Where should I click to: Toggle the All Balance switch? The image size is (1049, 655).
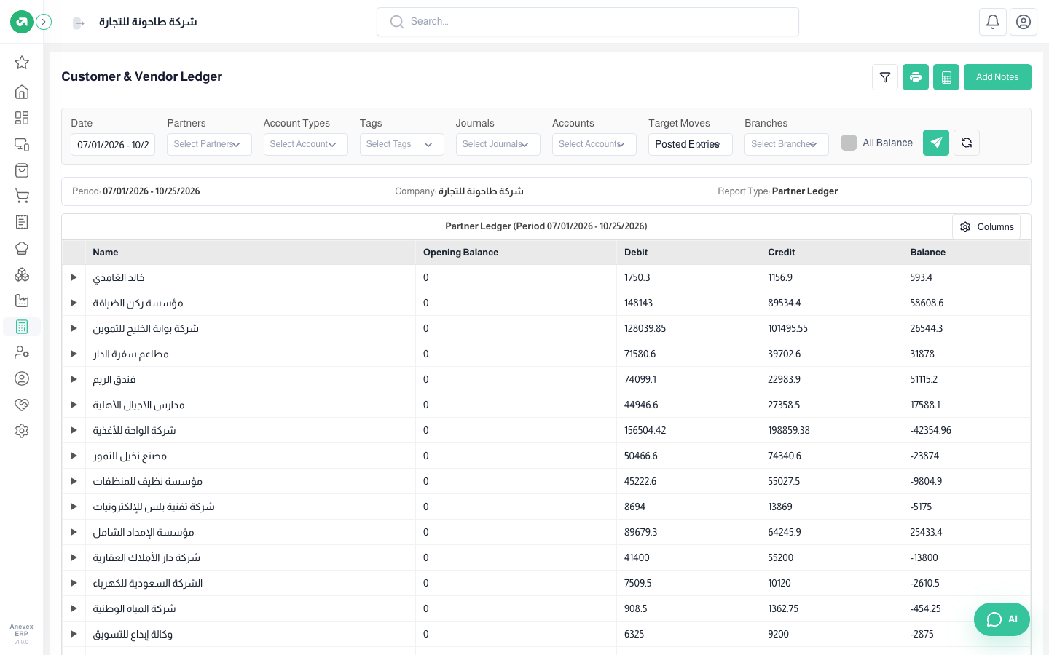coord(849,143)
